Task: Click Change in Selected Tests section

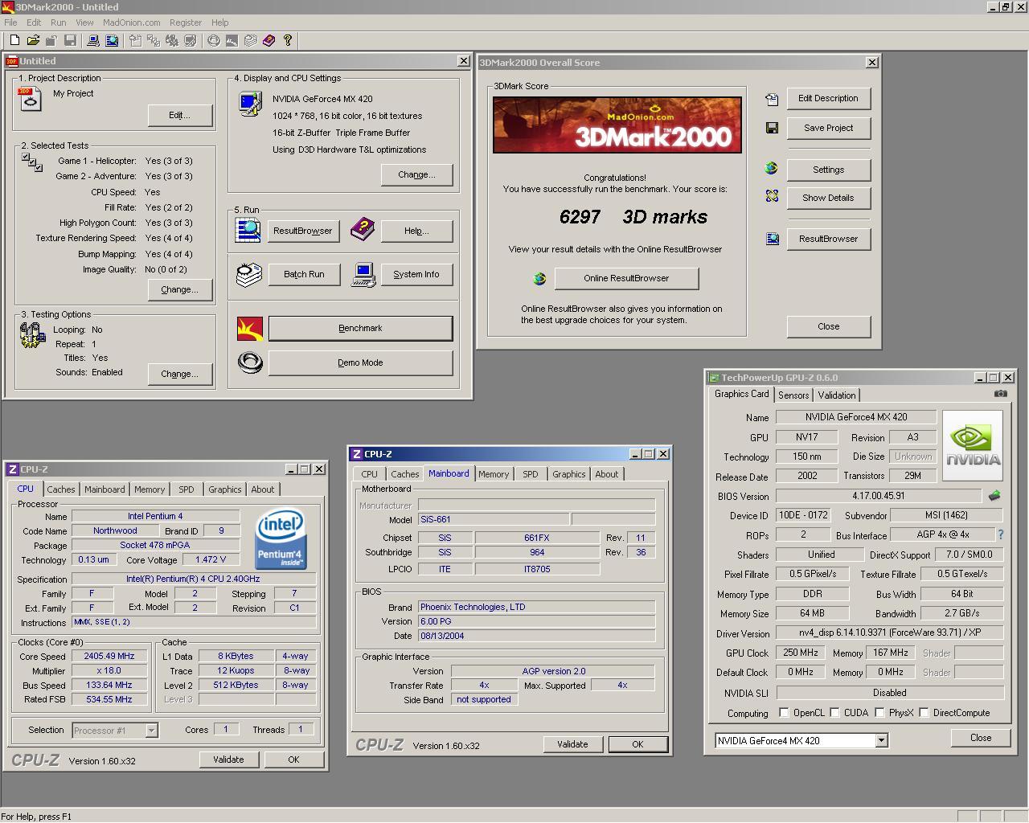Action: pos(180,289)
